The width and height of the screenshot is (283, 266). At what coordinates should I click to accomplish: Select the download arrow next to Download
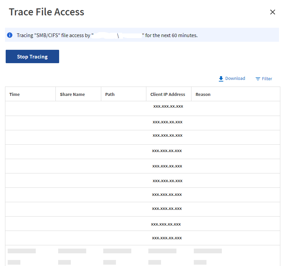tap(221, 78)
